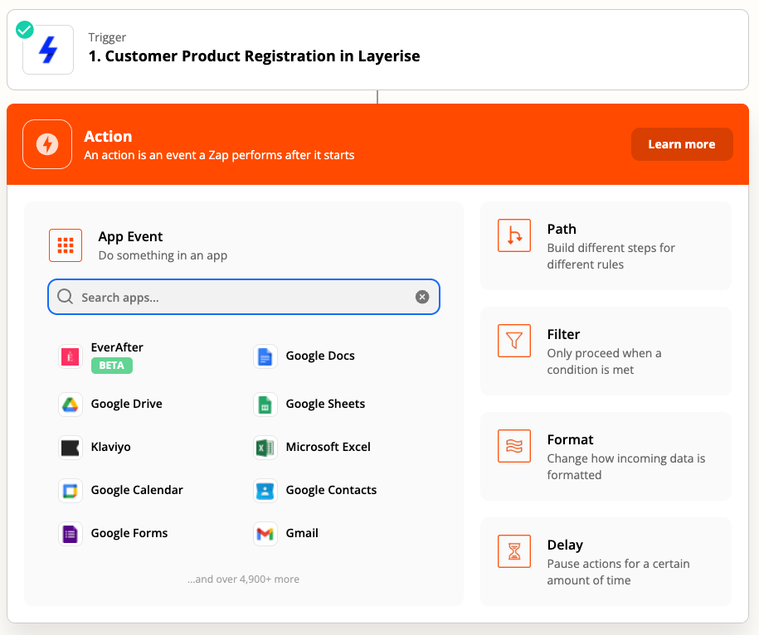Select the Delay action option
759x635 pixels.
point(606,561)
